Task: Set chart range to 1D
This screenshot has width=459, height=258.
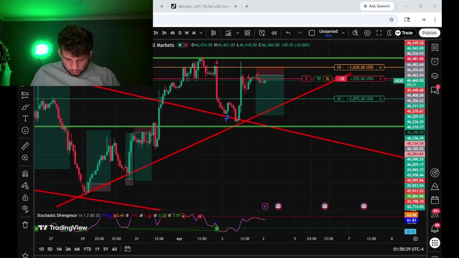Action: (41, 249)
